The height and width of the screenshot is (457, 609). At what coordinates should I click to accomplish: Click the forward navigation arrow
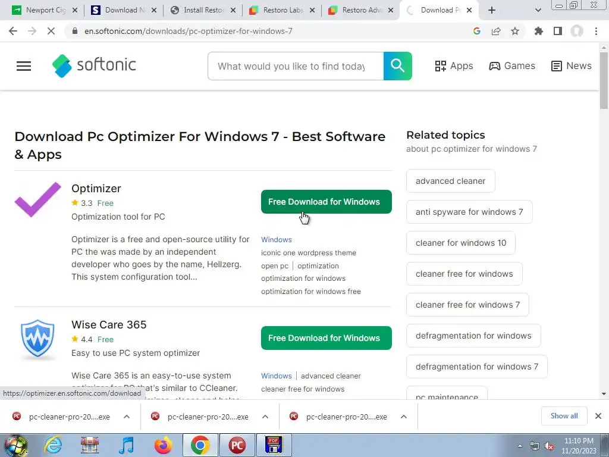click(32, 31)
